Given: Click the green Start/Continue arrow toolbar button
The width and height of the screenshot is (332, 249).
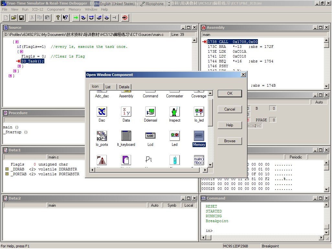Looking at the screenshot, I should [76, 18].
